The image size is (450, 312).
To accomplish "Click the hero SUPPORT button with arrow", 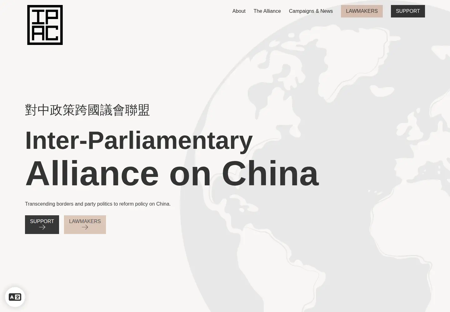I will pyautogui.click(x=42, y=225).
